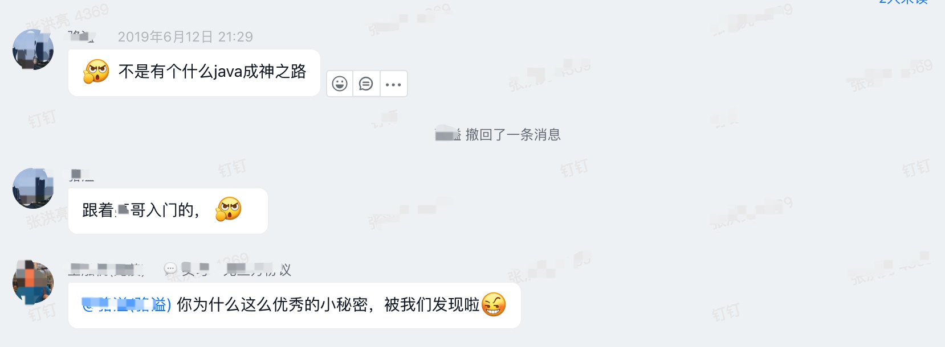Click the grinning emoji after 发现啦
Image resolution: width=945 pixels, height=347 pixels.
pos(494,305)
